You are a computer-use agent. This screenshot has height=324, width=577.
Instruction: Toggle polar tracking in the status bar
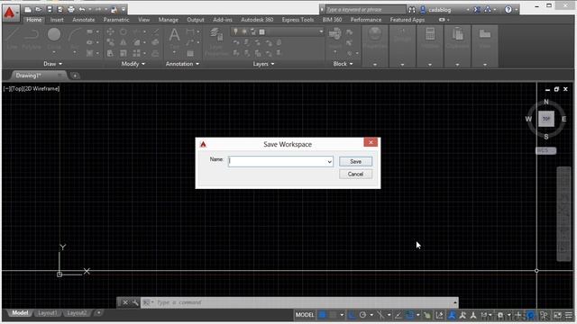[x=362, y=315]
